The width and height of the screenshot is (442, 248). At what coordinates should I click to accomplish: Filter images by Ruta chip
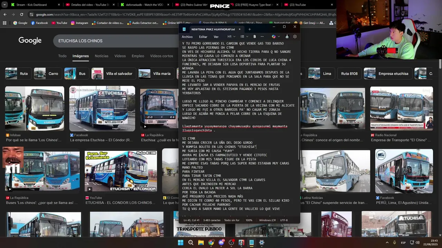click(18, 74)
